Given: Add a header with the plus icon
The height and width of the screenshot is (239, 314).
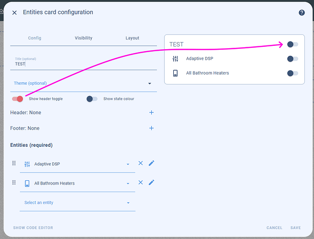Looking at the screenshot, I should (151, 112).
